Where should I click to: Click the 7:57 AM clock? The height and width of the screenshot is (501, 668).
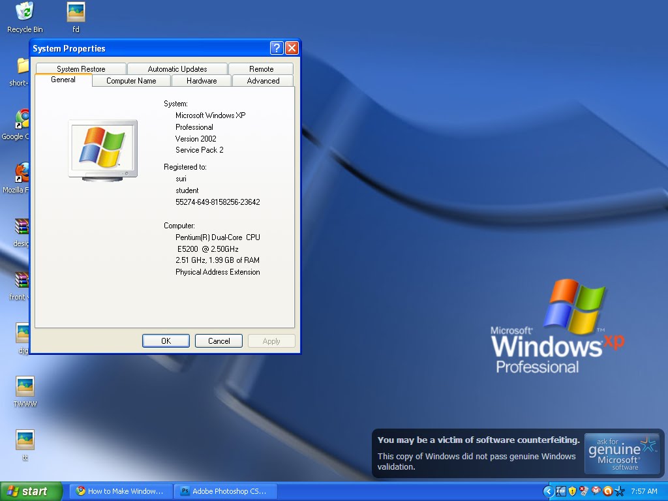click(x=644, y=491)
